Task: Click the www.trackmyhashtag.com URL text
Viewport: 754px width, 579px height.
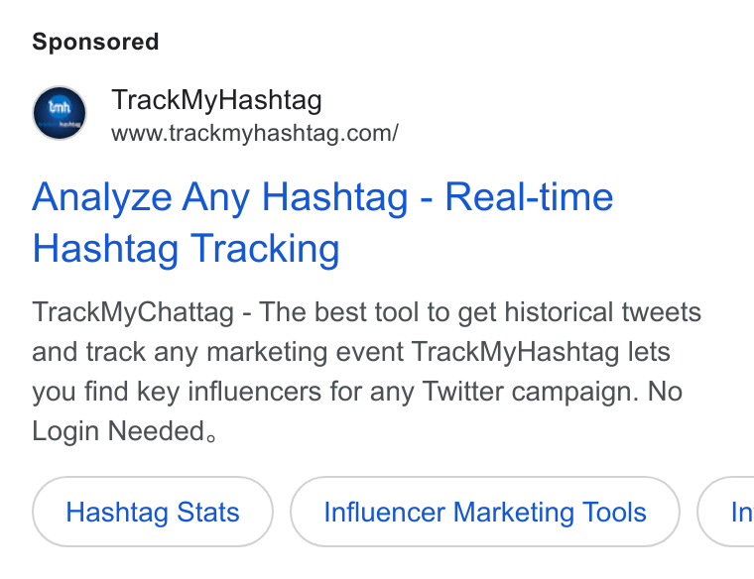Action: [x=255, y=133]
